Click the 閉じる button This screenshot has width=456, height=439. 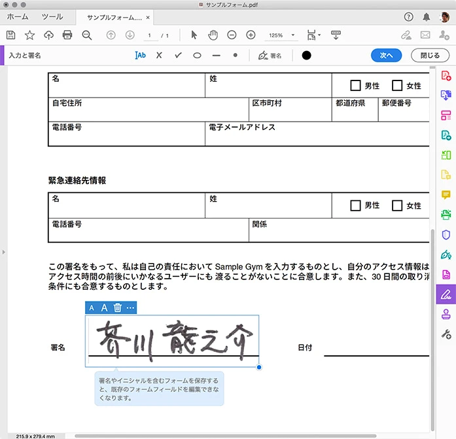pos(430,56)
